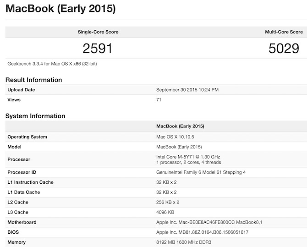The height and width of the screenshot is (252, 307).
Task: Click the L1 Instruction Cache row label
Action: coord(30,182)
